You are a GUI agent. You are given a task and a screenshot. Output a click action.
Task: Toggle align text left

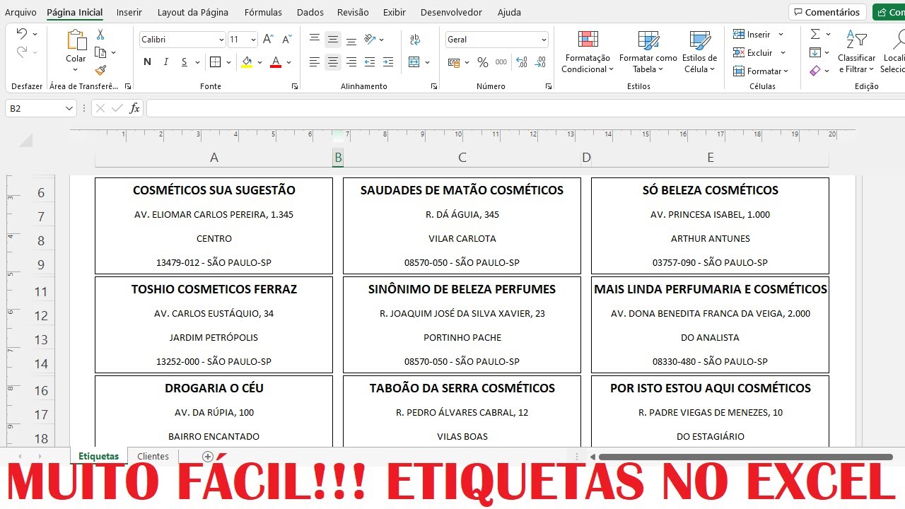[315, 62]
